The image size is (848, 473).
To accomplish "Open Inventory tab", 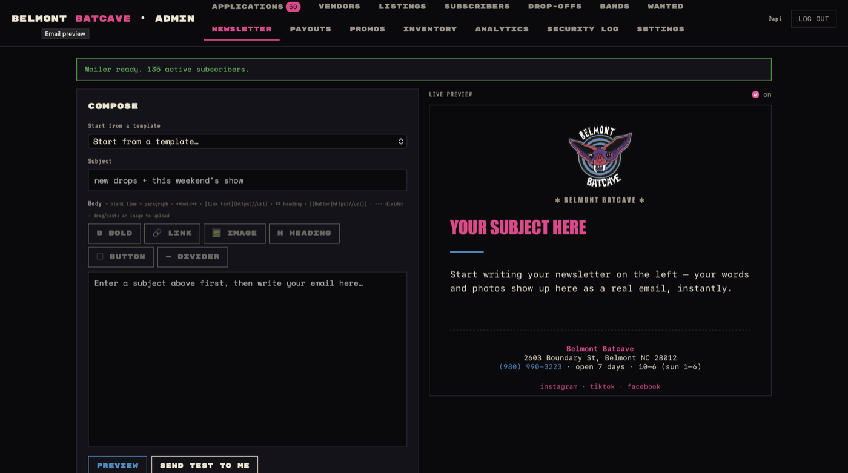I will [x=430, y=29].
